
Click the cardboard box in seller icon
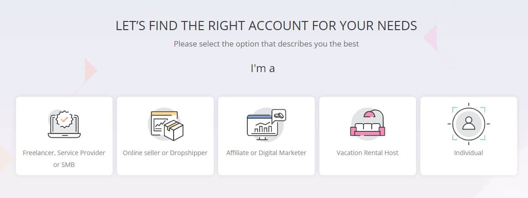point(173,130)
